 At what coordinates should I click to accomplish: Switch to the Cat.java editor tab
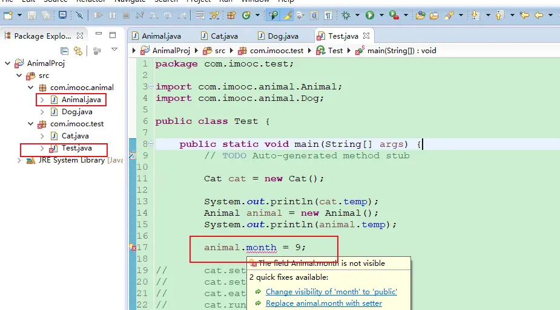point(225,36)
